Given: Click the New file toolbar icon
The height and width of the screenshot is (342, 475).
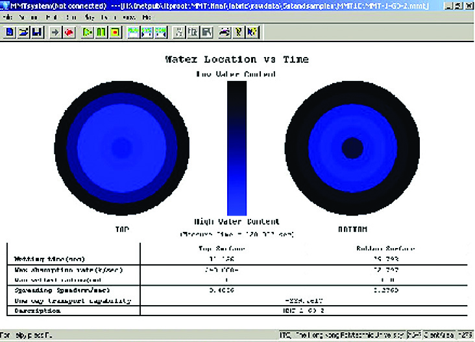Looking at the screenshot, I should [x=10, y=31].
